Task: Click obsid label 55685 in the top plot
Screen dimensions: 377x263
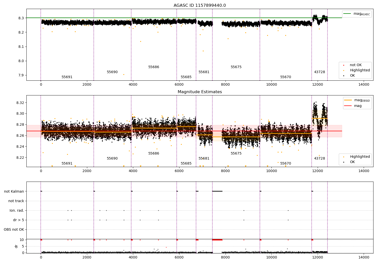Action: (186, 77)
